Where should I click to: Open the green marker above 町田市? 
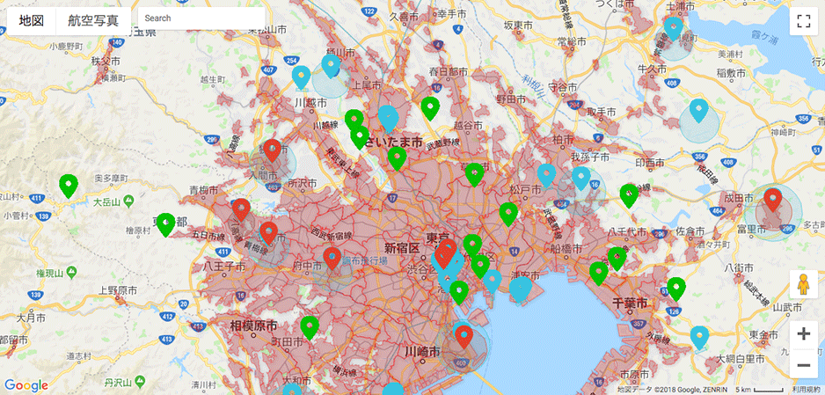(309, 327)
